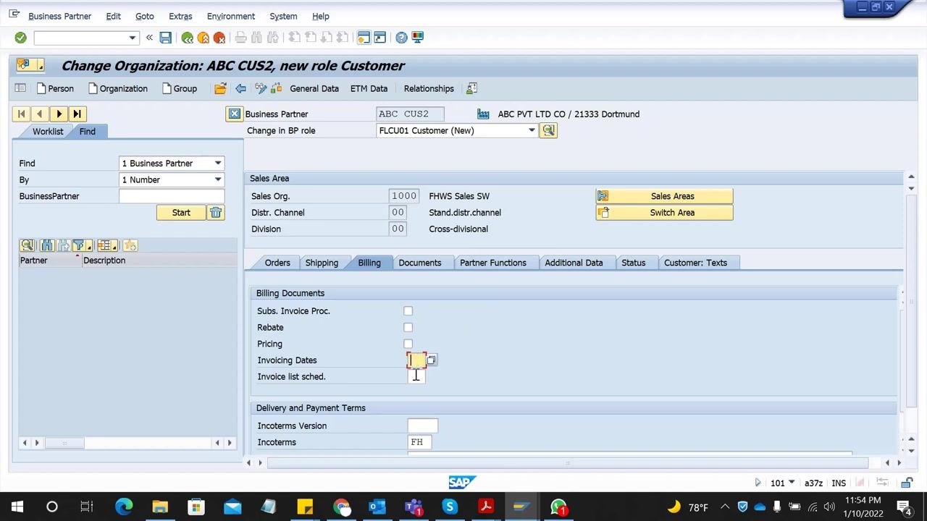Click BusinessPartner search input field
The image size is (927, 521).
[172, 196]
